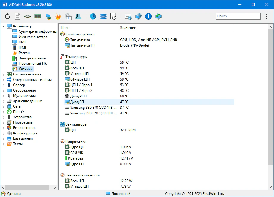
Task: Open the flame stability test icon
Action: tap(58, 16)
